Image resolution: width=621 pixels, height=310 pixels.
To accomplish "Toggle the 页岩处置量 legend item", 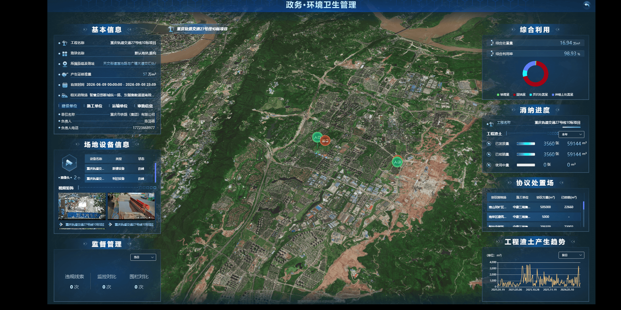I will pyautogui.click(x=539, y=95).
